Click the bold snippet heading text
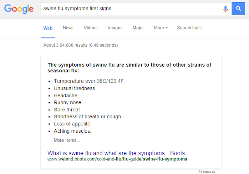 click(x=130, y=68)
